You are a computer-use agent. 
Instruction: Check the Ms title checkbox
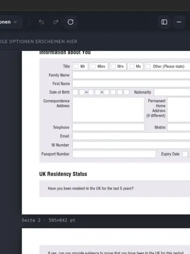pyautogui.click(x=132, y=66)
